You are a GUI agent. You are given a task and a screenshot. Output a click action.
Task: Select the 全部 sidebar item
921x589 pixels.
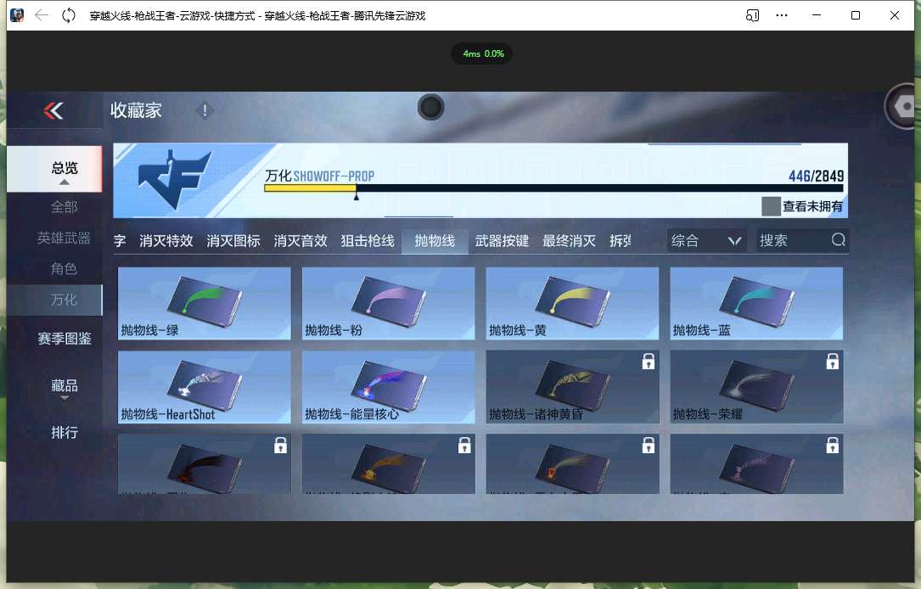click(64, 207)
